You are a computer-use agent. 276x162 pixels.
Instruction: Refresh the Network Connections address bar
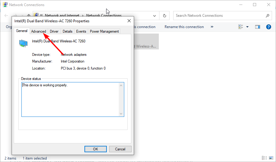165,16
